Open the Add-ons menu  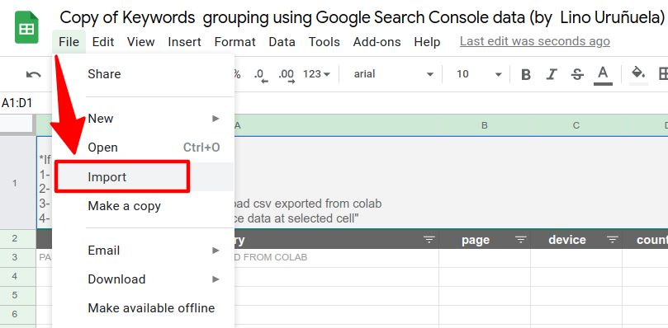point(377,42)
